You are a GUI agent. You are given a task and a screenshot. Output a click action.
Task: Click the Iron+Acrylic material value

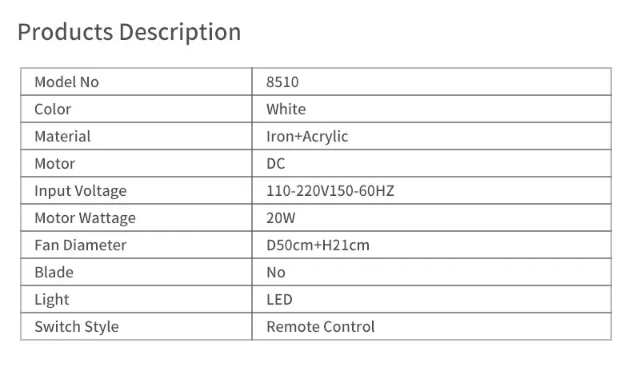coord(307,137)
